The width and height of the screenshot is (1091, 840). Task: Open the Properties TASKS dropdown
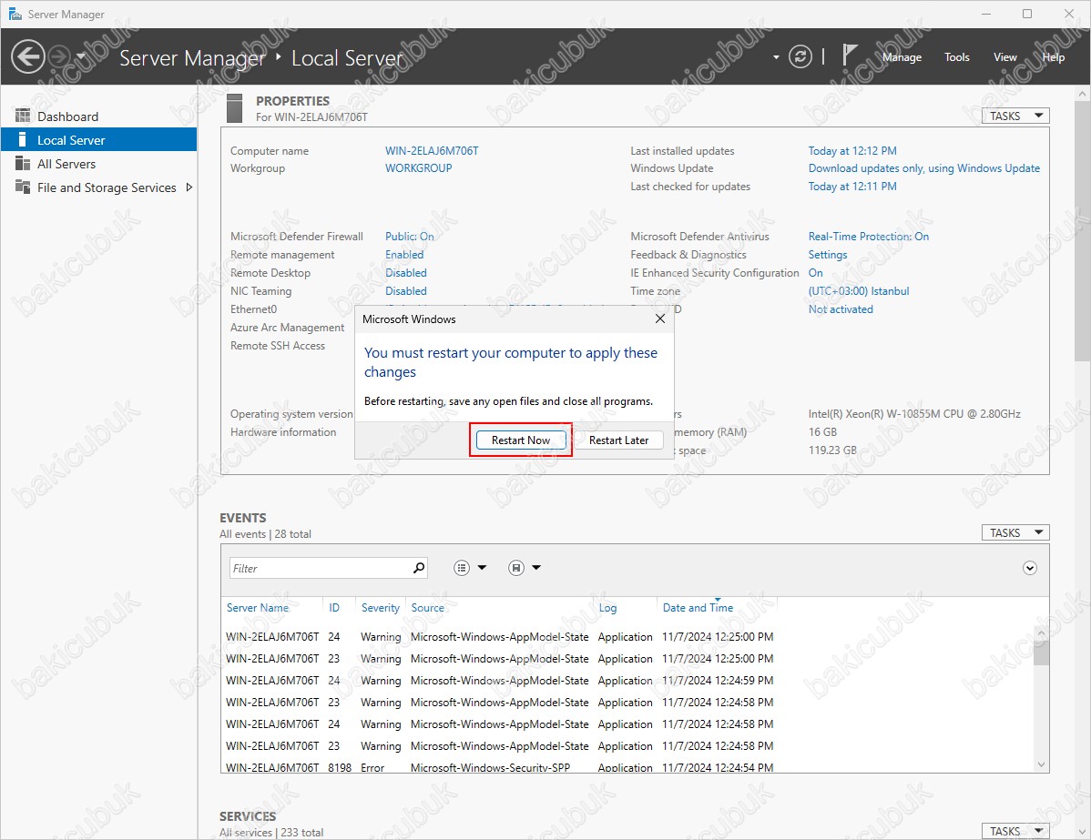click(x=1015, y=116)
